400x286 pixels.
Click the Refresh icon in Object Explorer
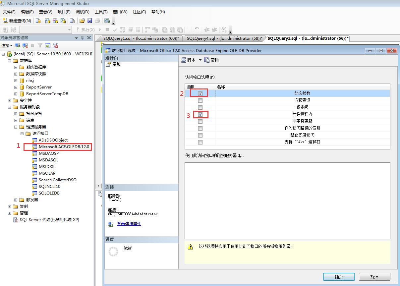[48, 45]
